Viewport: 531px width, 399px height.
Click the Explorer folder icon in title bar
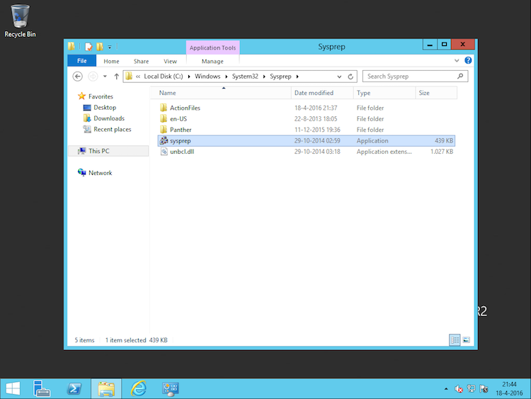click(x=71, y=47)
